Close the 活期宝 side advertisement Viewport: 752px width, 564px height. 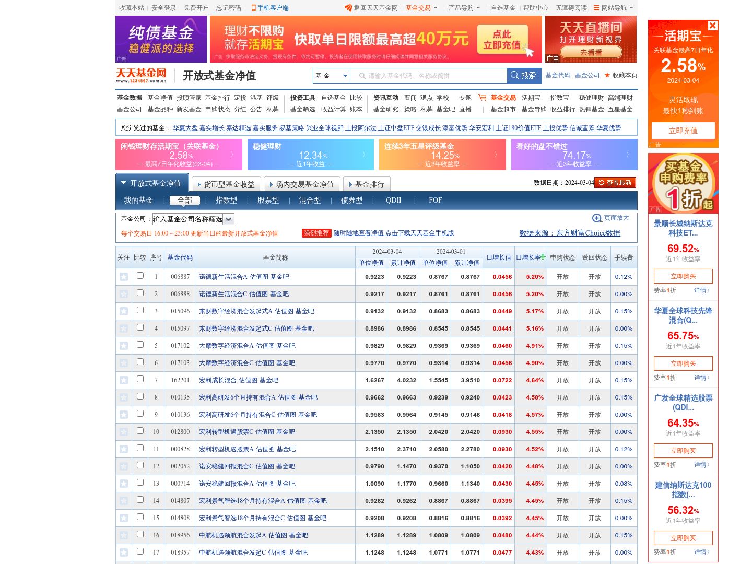[712, 26]
